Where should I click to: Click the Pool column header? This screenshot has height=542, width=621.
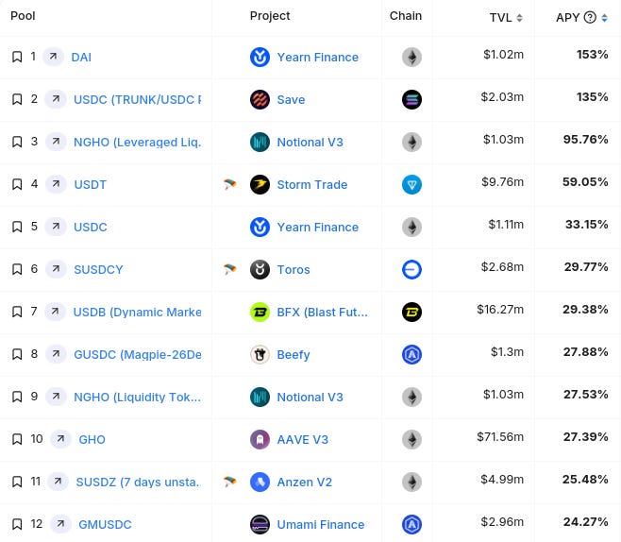click(23, 16)
